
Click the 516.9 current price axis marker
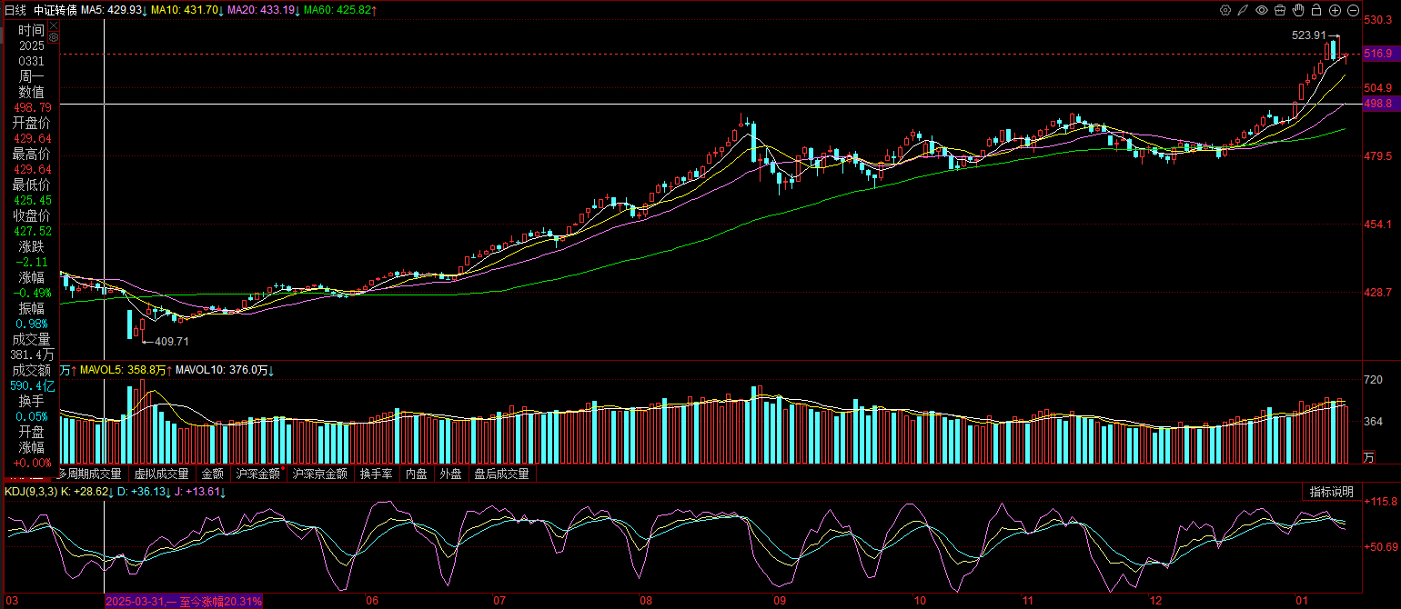click(1378, 55)
